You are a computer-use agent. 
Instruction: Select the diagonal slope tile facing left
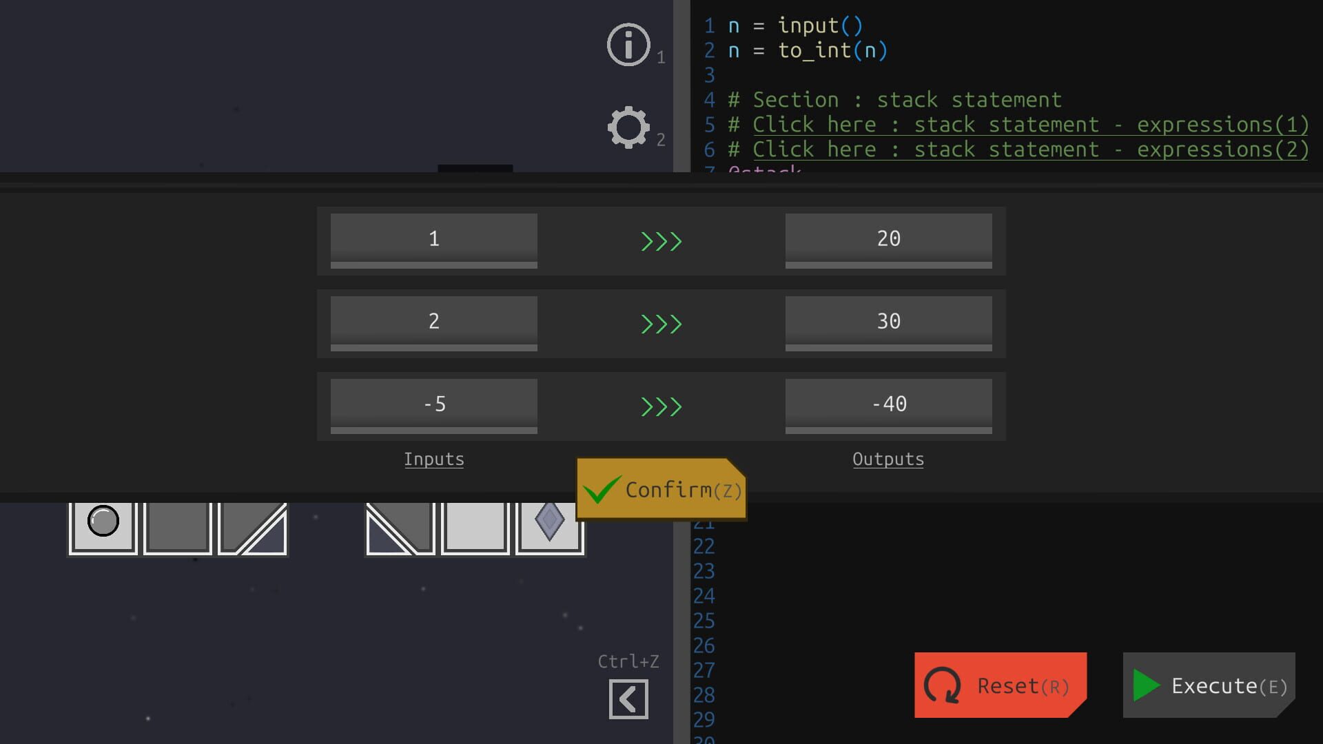pyautogui.click(x=400, y=527)
